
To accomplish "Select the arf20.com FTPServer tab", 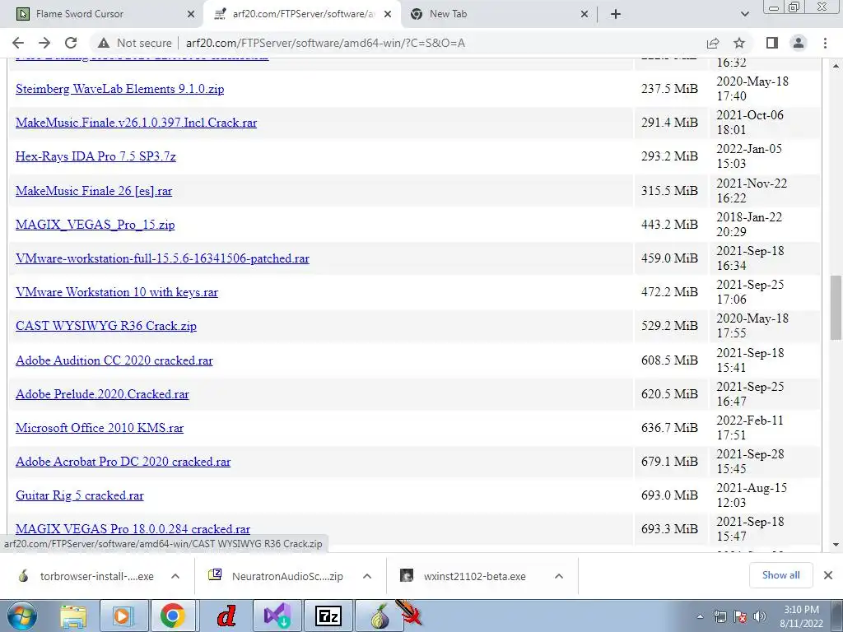I will point(302,14).
